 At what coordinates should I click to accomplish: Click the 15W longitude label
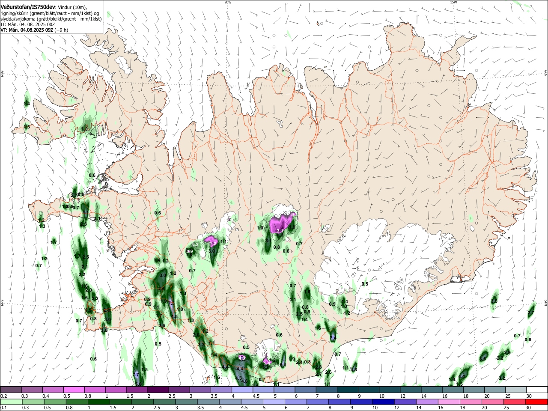453,2
